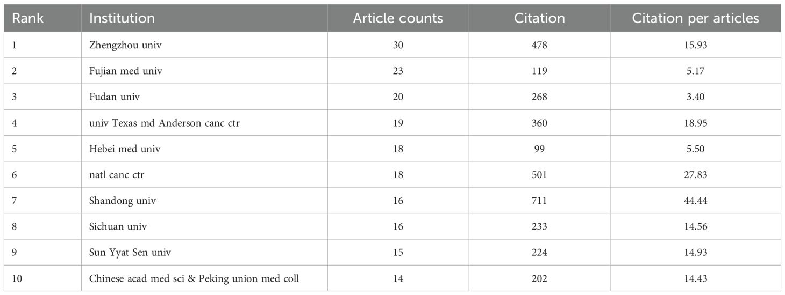
Task: Click the Citation column header
Action: tap(539, 18)
